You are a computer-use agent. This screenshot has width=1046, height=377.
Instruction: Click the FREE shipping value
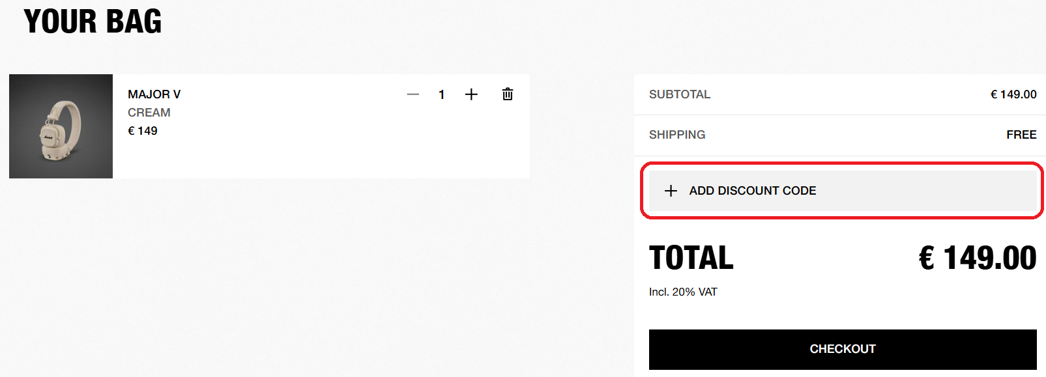tap(1021, 135)
